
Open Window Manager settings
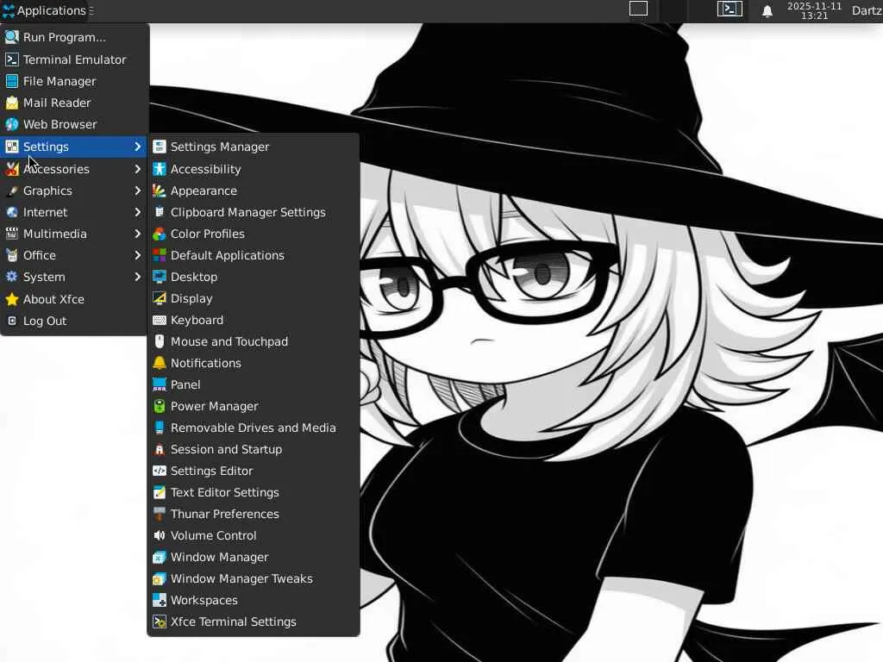tap(254, 557)
